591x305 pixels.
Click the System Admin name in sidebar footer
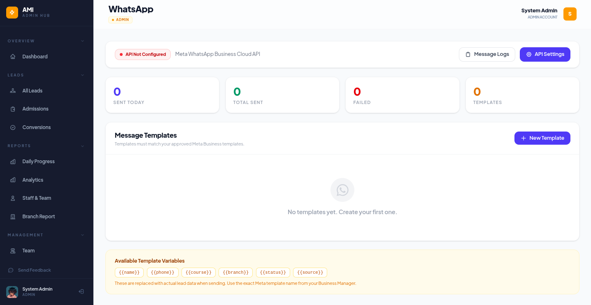pos(37,289)
